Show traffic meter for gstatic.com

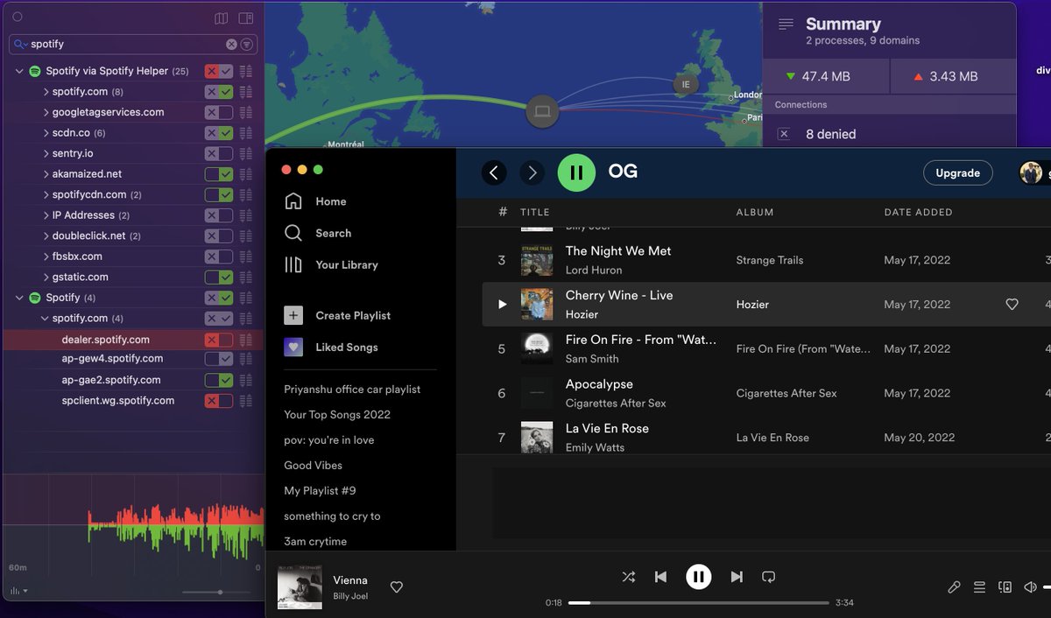(x=246, y=277)
